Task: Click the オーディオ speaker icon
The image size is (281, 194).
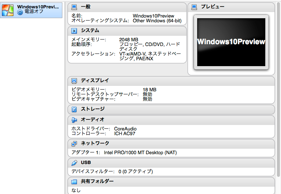Action: click(x=74, y=120)
